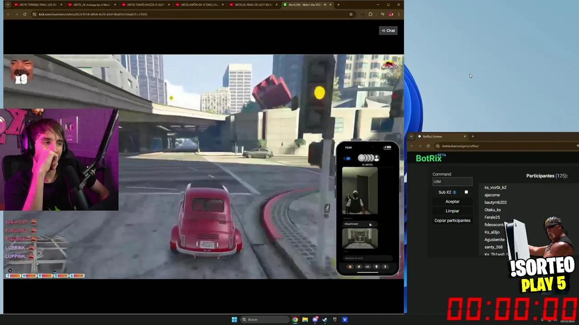Select participant Otaku_ks
579x325 pixels.
tap(493, 210)
